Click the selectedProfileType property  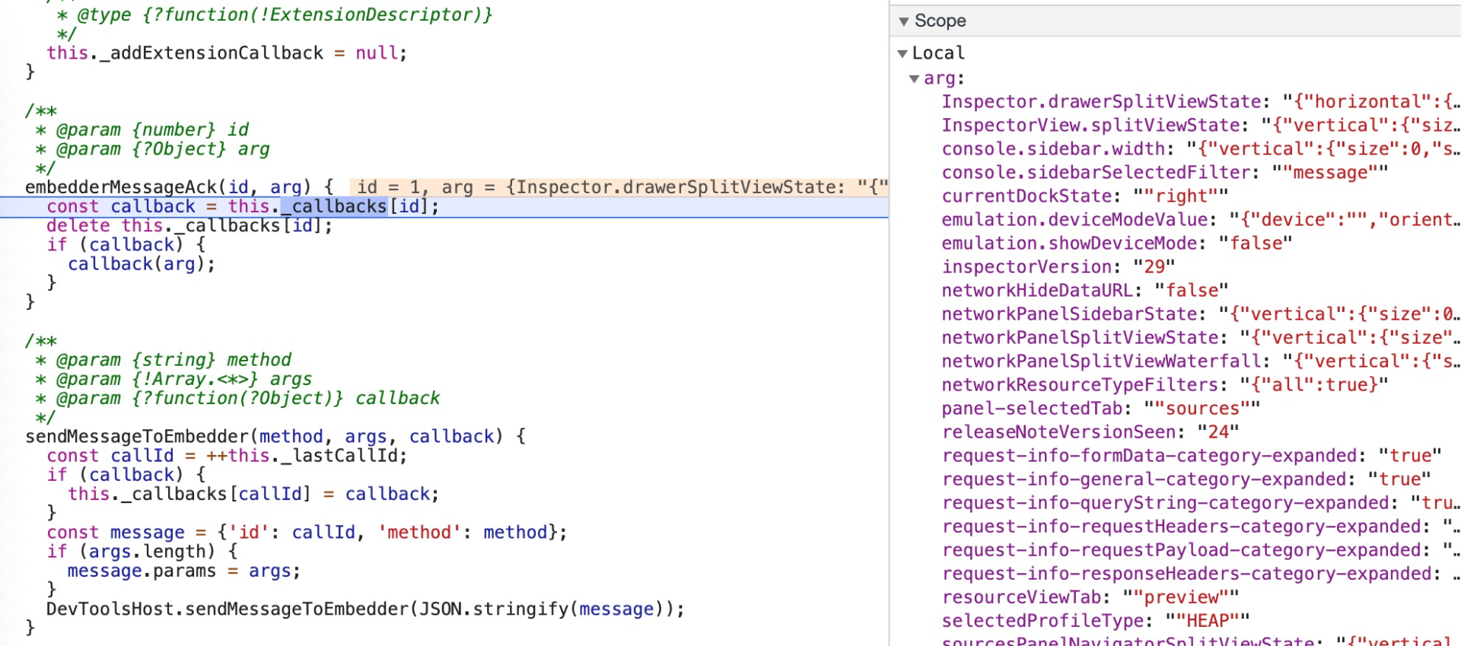pos(1042,621)
